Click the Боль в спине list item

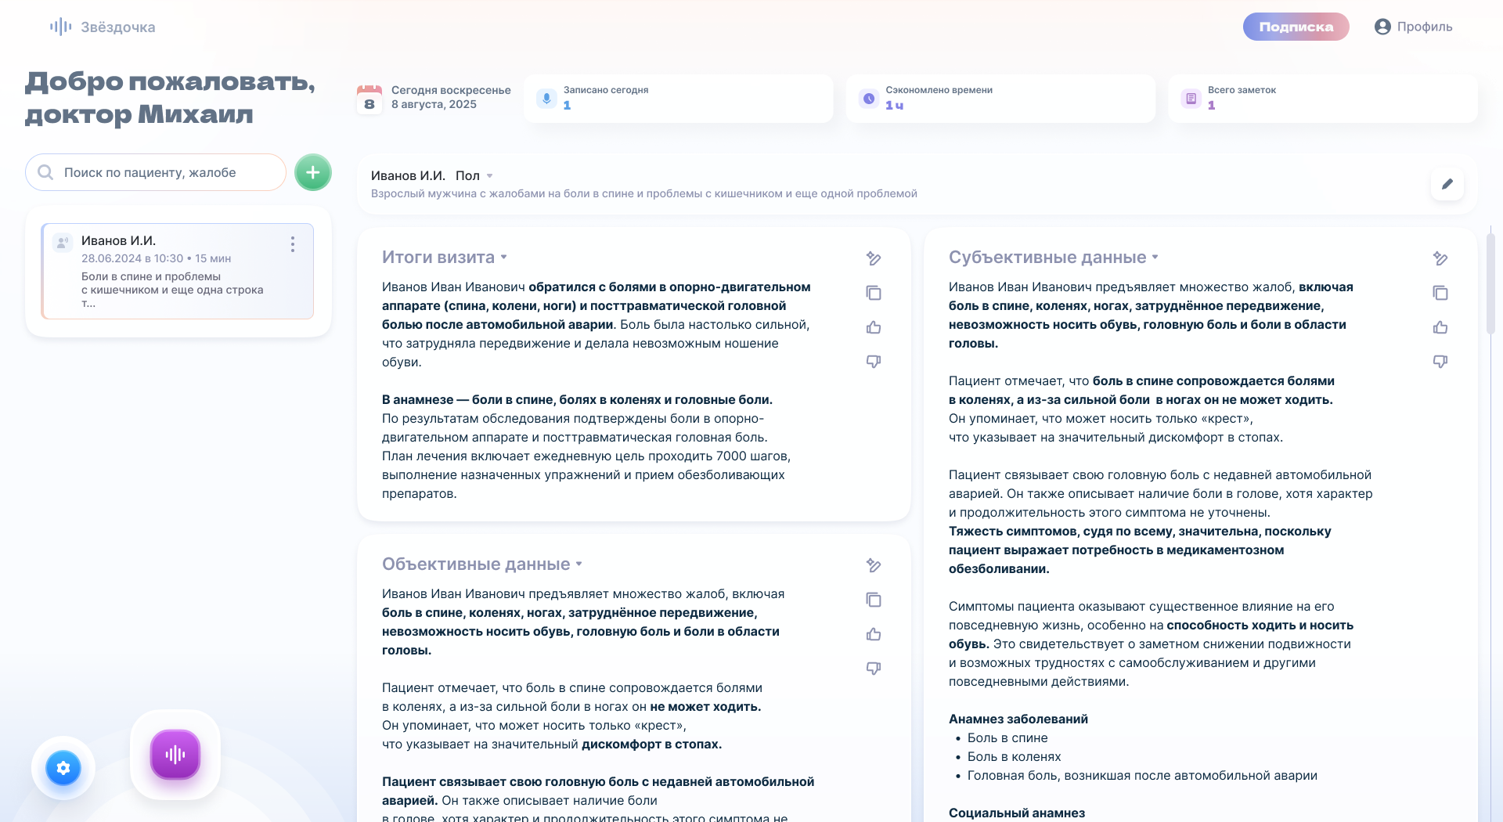point(1007,737)
